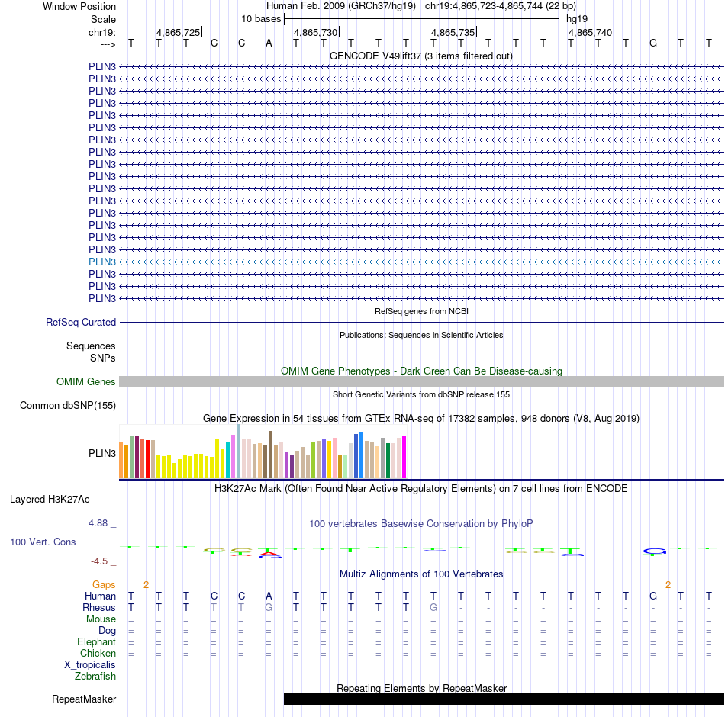Click the G base in the Human alignment row
This screenshot has height=717, width=725.
coord(652,596)
